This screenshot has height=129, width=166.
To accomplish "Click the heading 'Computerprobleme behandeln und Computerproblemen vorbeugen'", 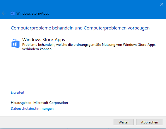I will pyautogui.click(x=80, y=28).
